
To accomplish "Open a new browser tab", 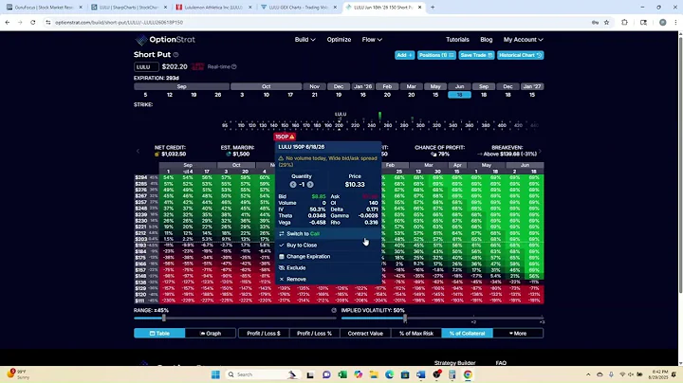I will [433, 8].
